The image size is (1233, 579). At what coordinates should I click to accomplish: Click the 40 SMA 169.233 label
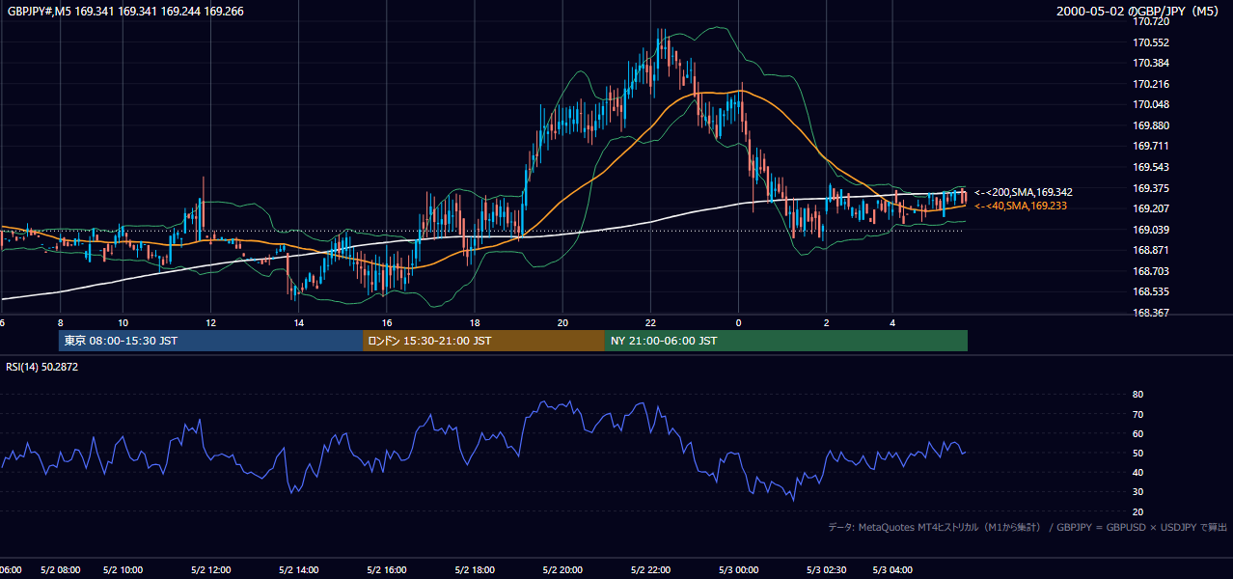coord(1020,206)
